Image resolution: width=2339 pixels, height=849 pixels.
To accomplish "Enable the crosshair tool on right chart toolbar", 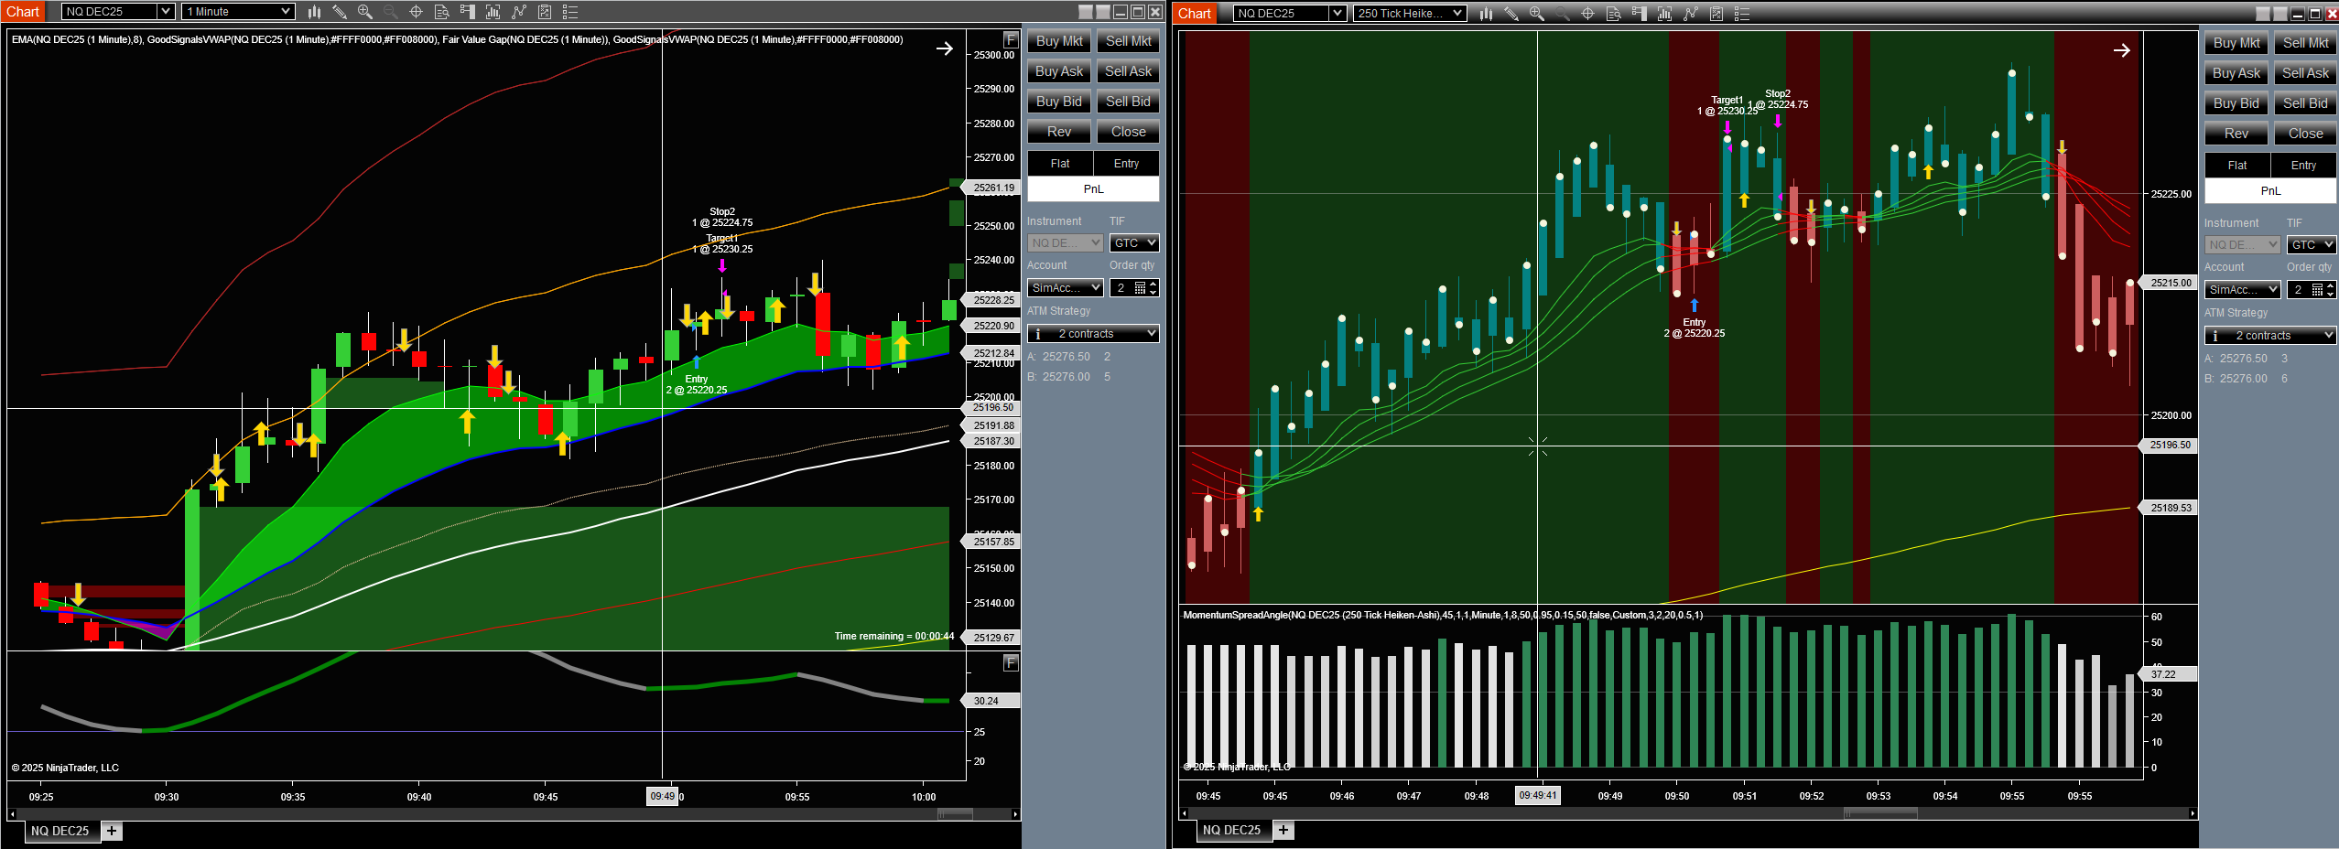I will point(1587,14).
